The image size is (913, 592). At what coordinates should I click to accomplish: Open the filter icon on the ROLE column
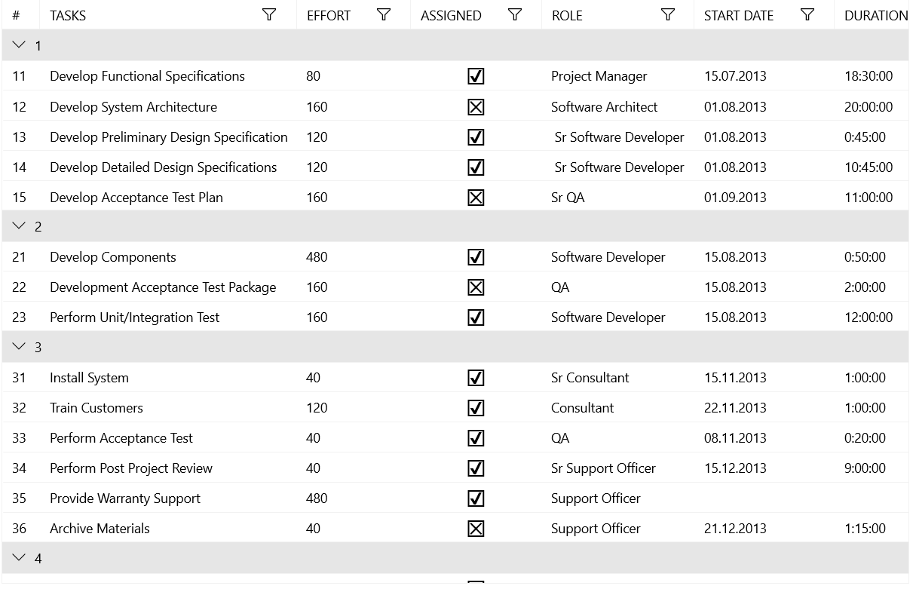[x=668, y=15]
